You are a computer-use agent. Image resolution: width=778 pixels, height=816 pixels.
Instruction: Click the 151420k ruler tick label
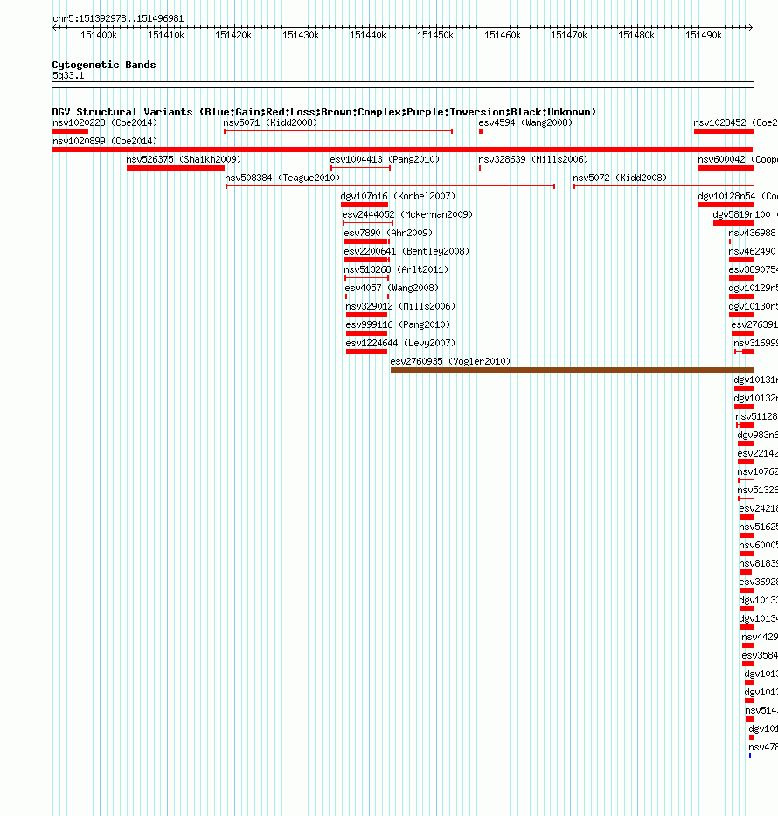[233, 35]
